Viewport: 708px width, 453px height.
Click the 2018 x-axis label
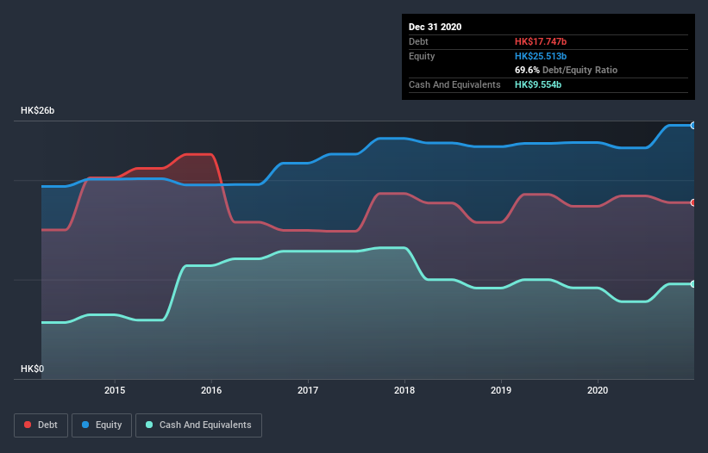tap(404, 390)
